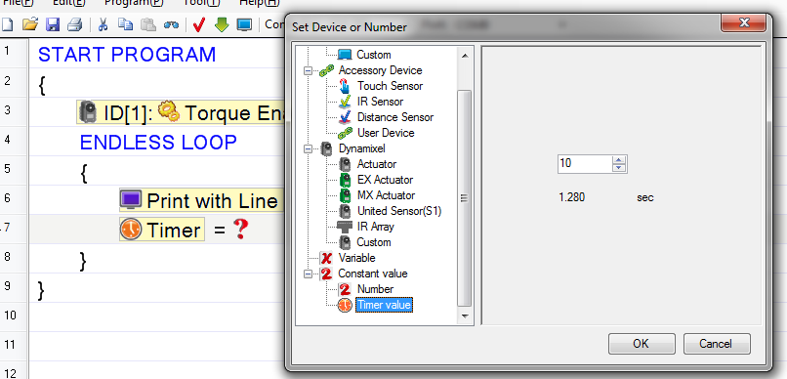Open the Tool menu
Image resolution: width=787 pixels, height=379 pixels.
(201, 2)
